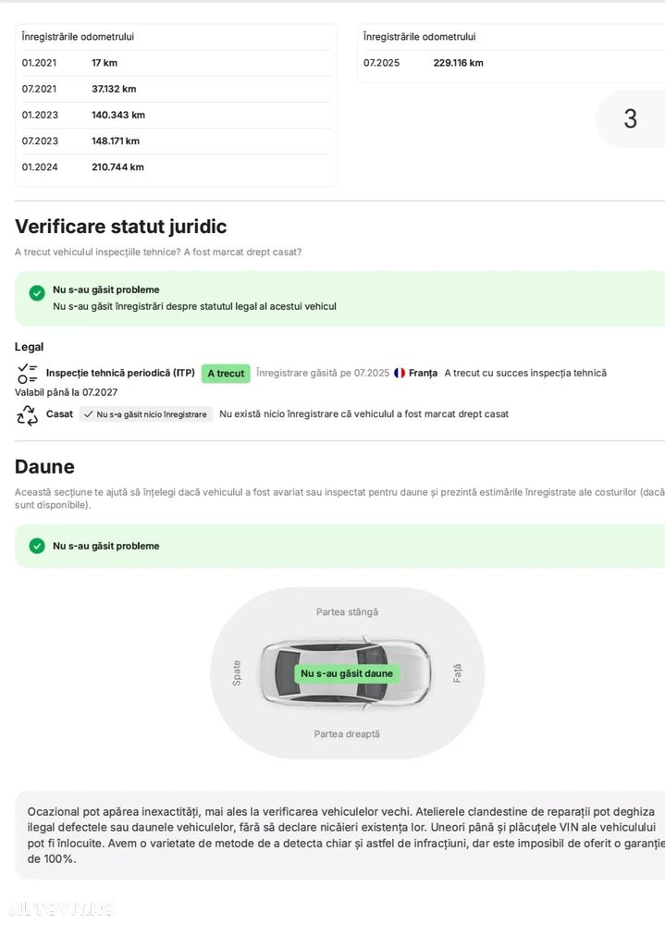The image size is (665, 925).
Task: Click the green "A trecut" badge
Action: click(226, 374)
